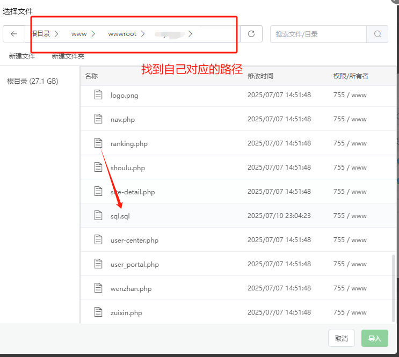Select the file site-detail.php
This screenshot has width=399, height=357.
point(133,192)
